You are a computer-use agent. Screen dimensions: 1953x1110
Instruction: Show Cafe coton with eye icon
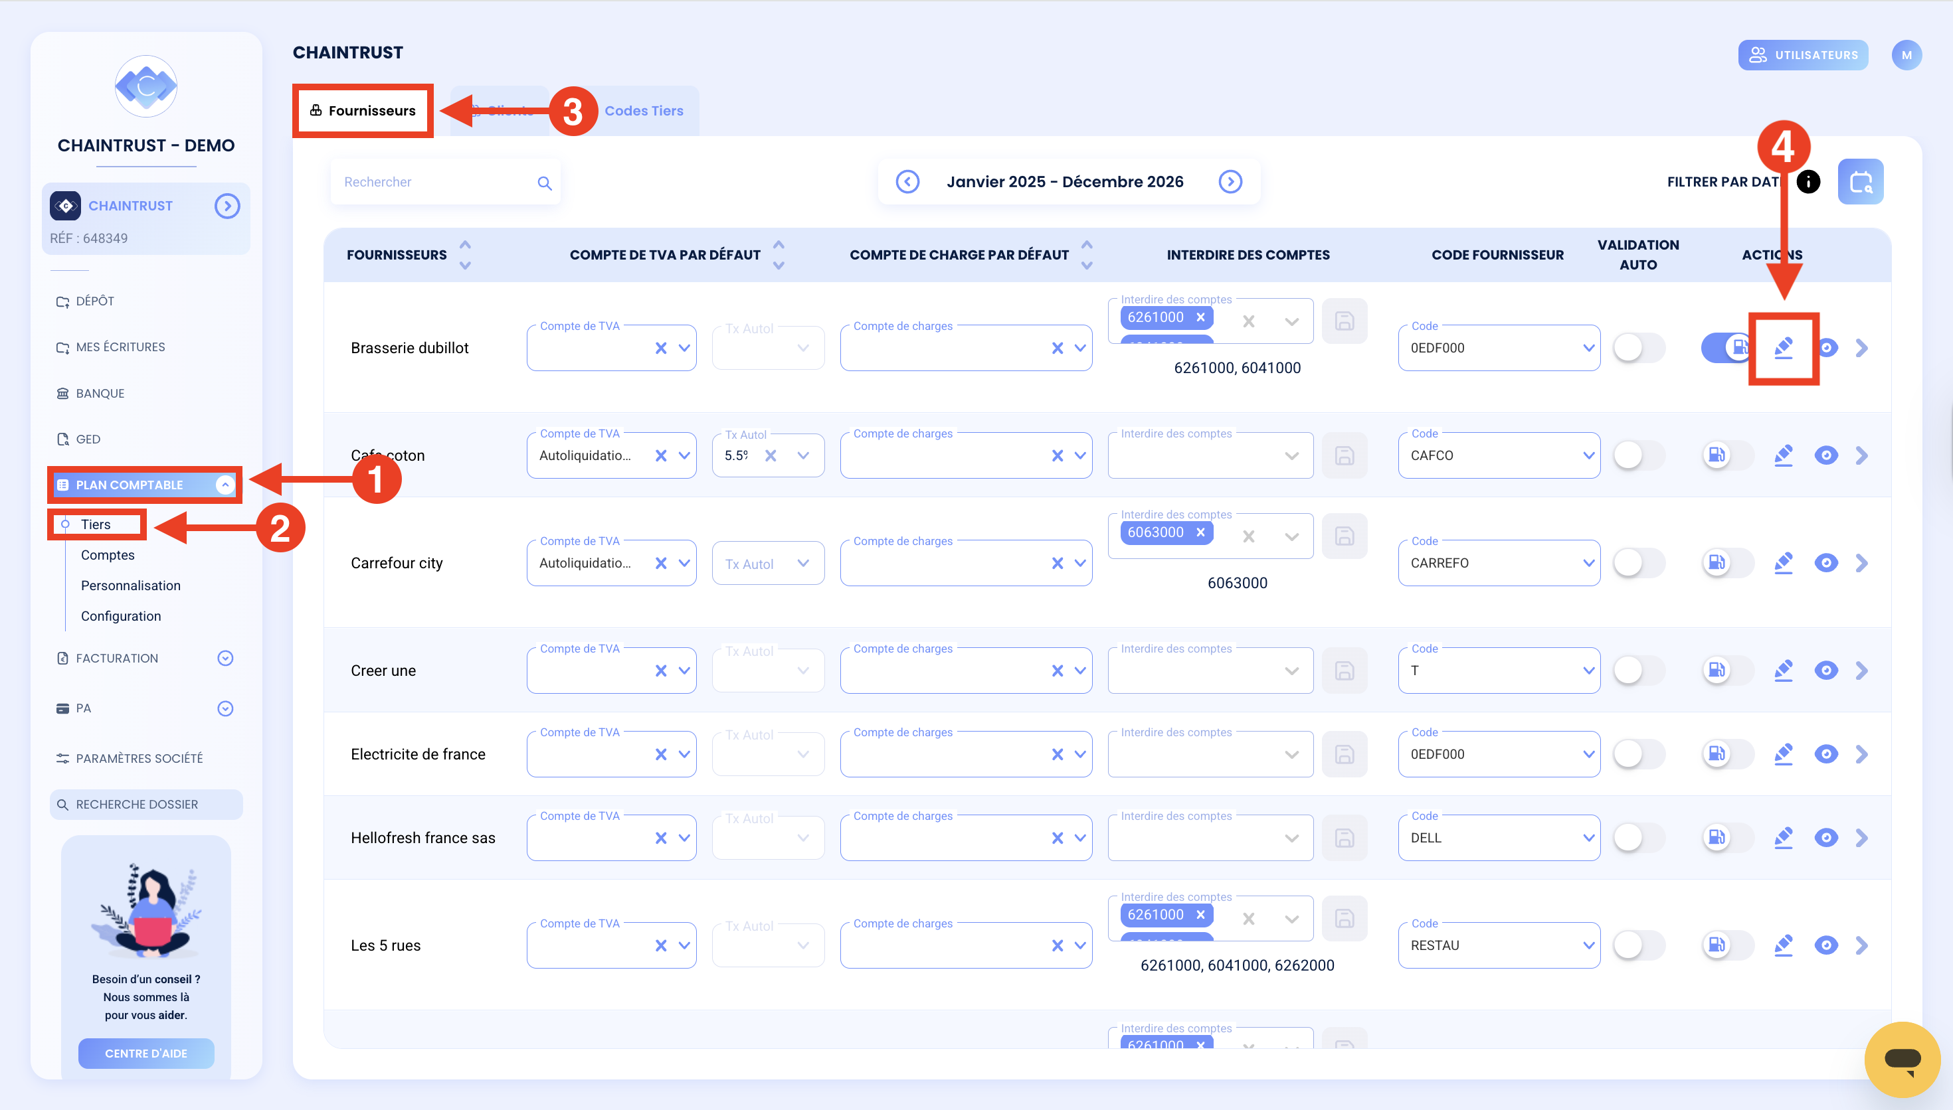click(x=1825, y=455)
